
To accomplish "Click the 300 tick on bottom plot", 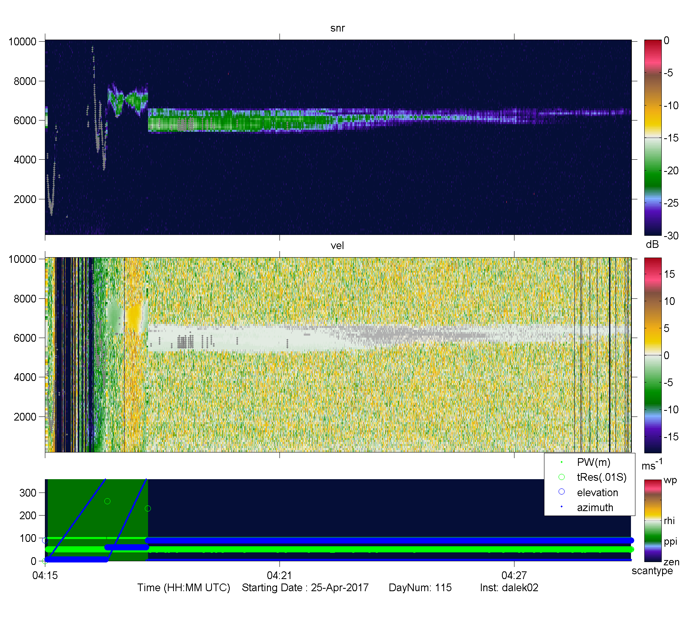I will pos(28,493).
